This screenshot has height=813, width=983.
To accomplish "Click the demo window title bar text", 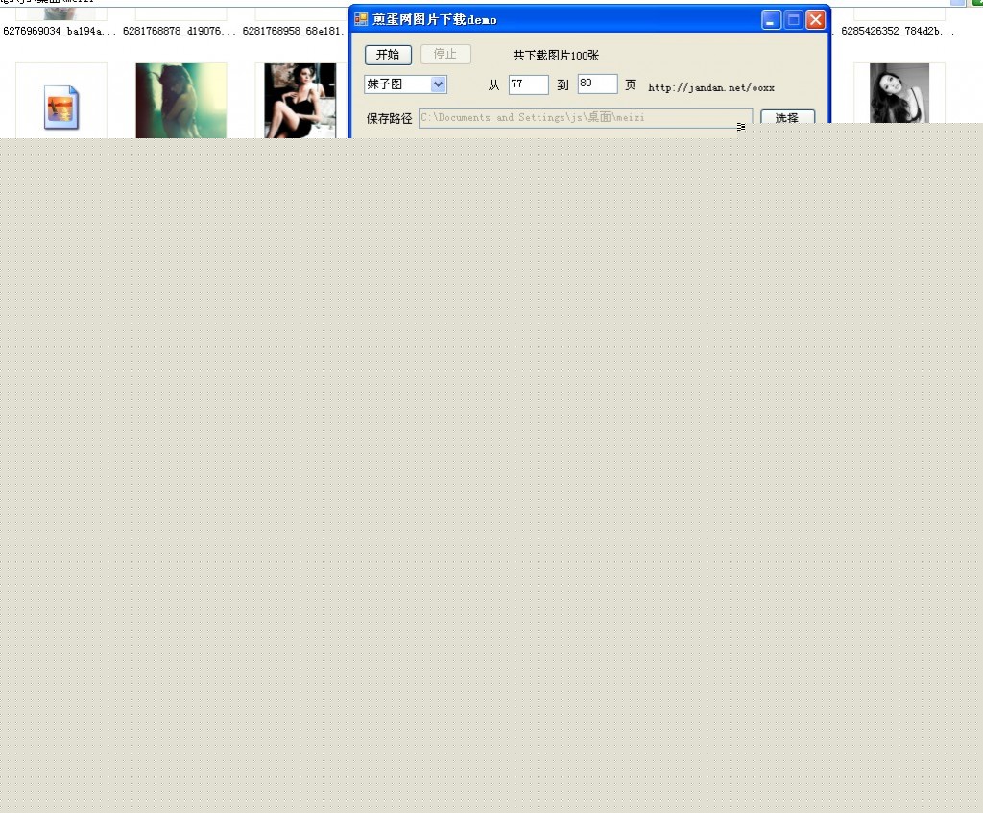I will [435, 20].
